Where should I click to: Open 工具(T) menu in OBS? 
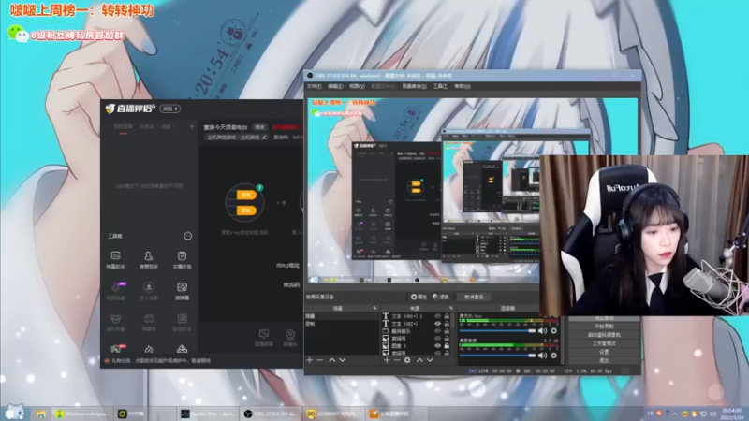(x=440, y=86)
